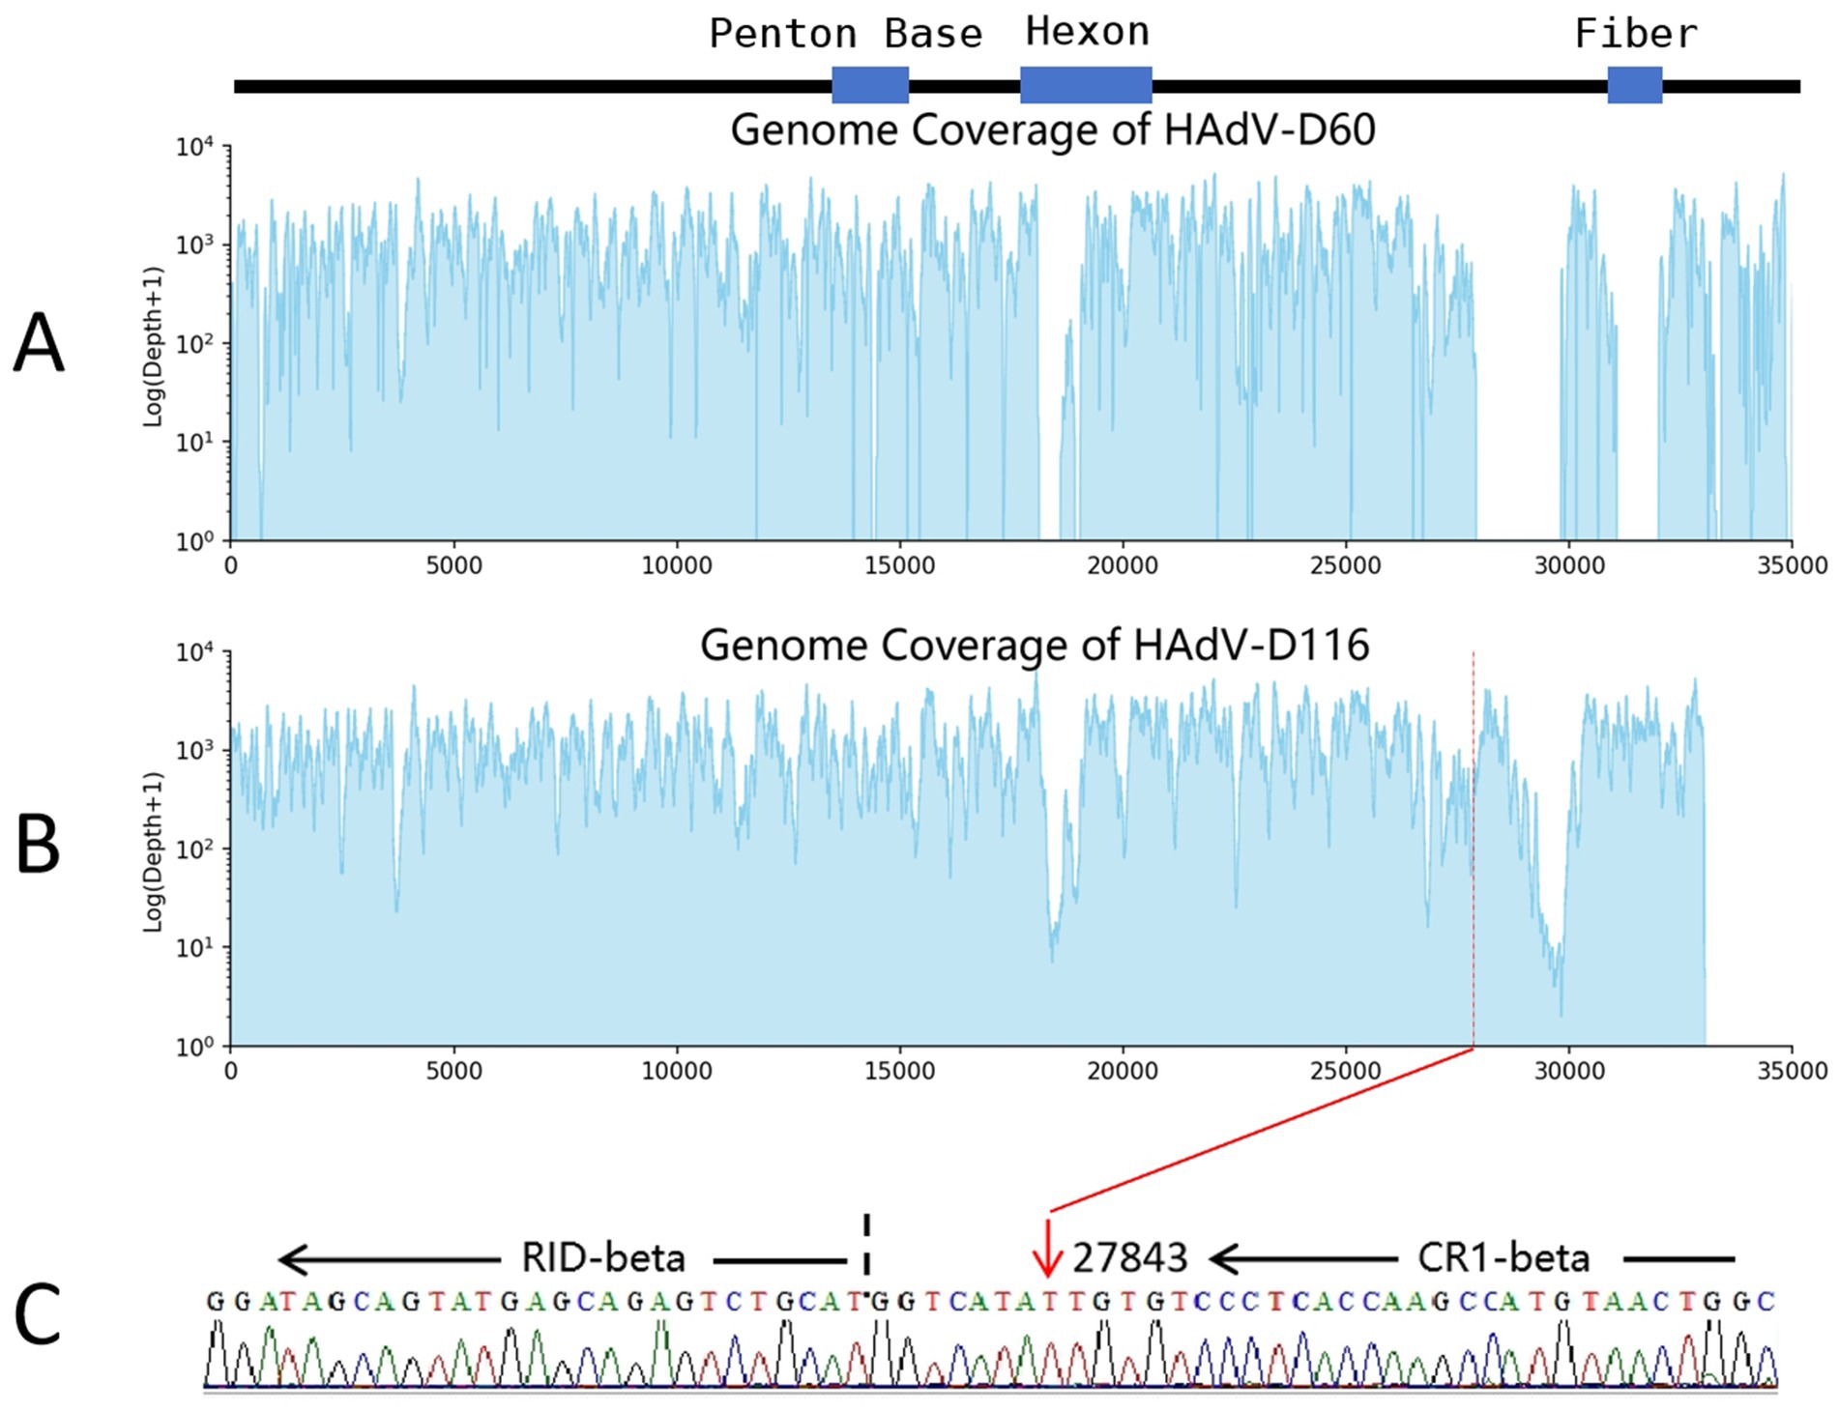Click the Penton Base gene block
The image size is (1839, 1411).
[x=870, y=85]
